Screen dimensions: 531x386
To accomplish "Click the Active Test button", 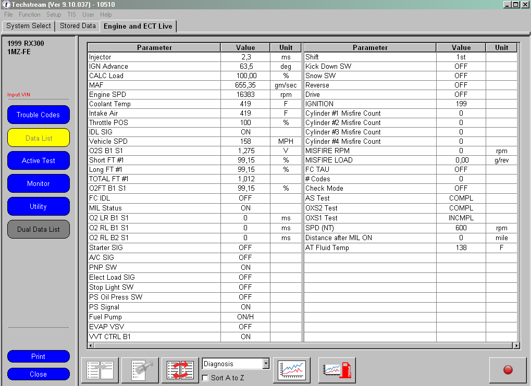I will tap(38, 160).
